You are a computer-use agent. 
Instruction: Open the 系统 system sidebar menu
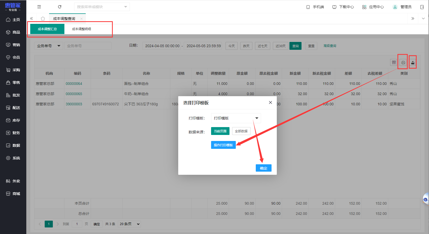pyautogui.click(x=13, y=158)
